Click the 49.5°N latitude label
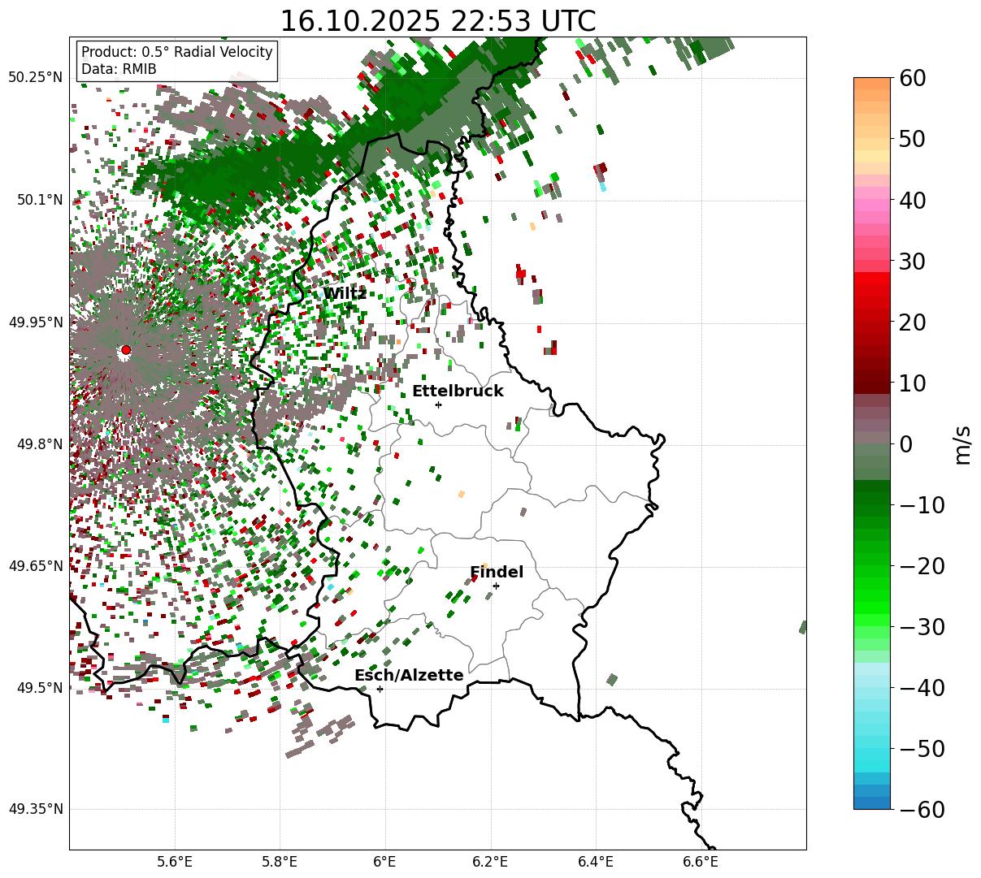The image size is (981, 878). 39,688
